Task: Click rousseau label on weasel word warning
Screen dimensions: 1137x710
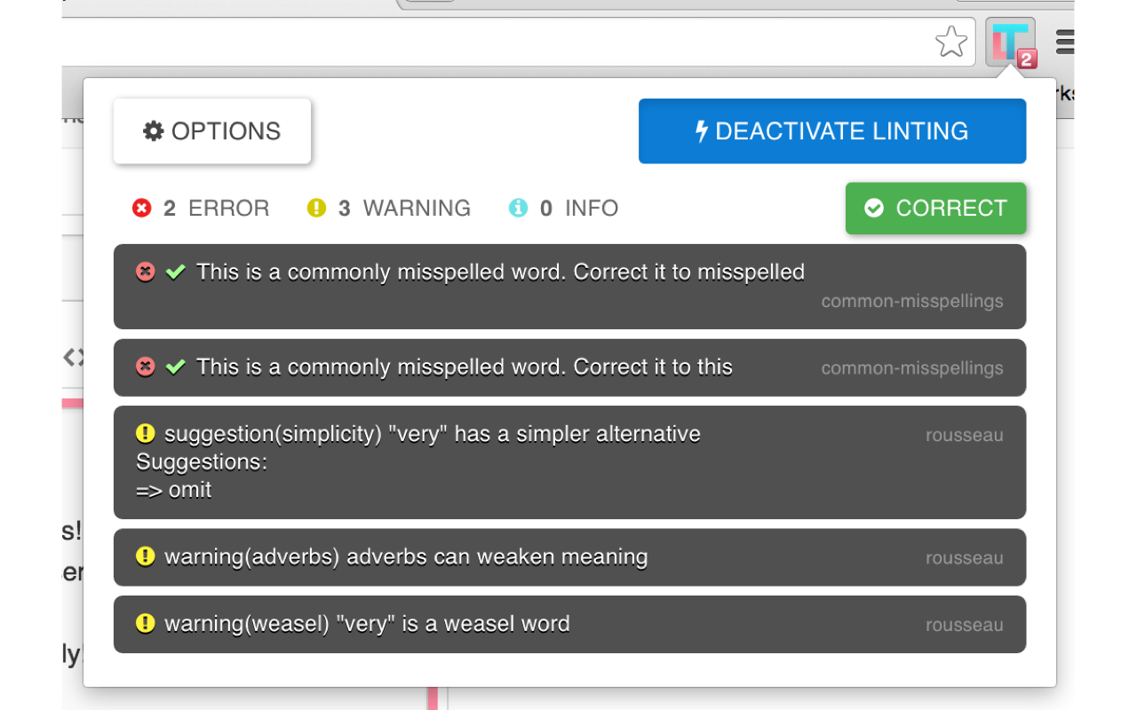Action: [965, 625]
